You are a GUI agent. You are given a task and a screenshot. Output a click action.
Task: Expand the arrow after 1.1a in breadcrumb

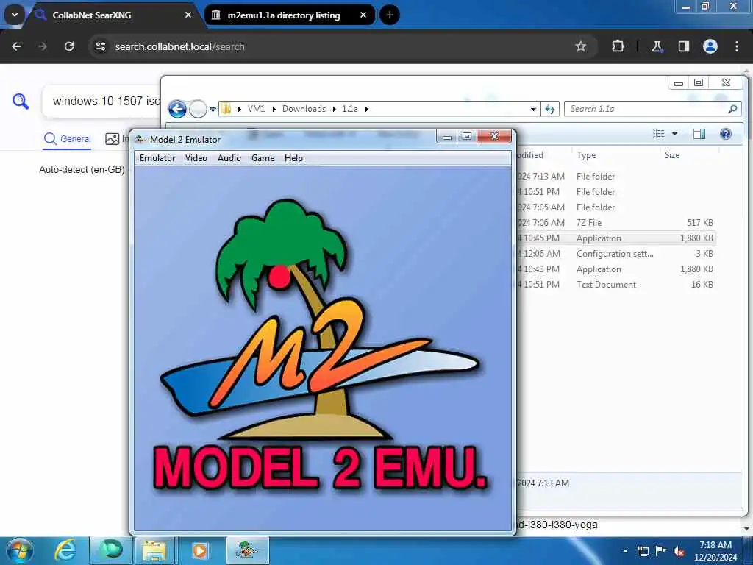(x=366, y=109)
